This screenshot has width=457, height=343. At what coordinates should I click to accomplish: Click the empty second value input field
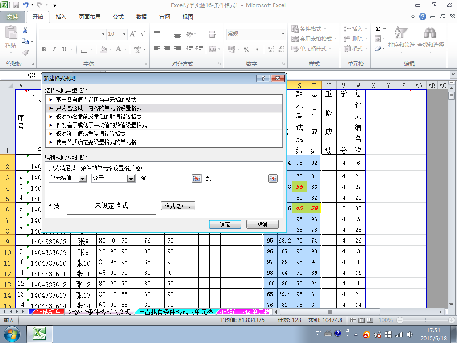tap(242, 178)
